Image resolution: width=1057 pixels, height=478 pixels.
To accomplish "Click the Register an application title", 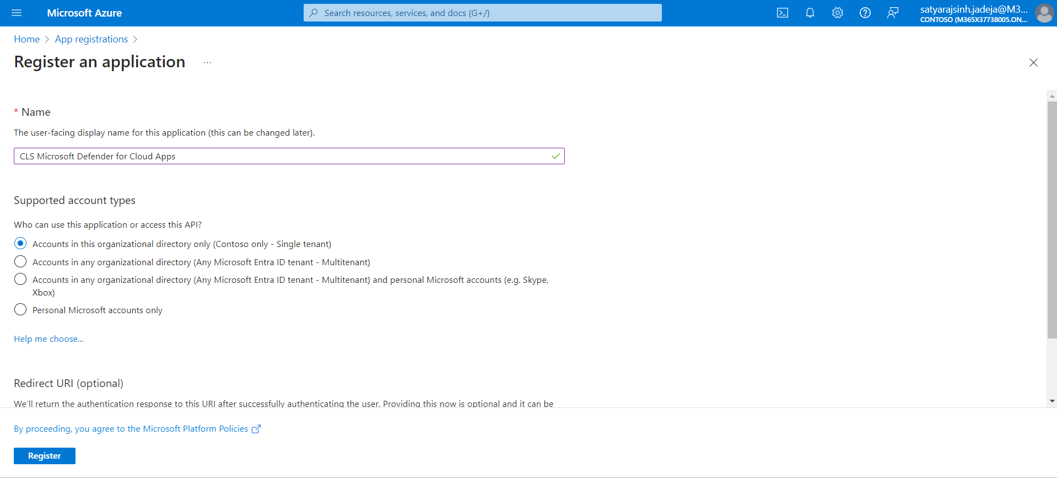I will (x=100, y=62).
